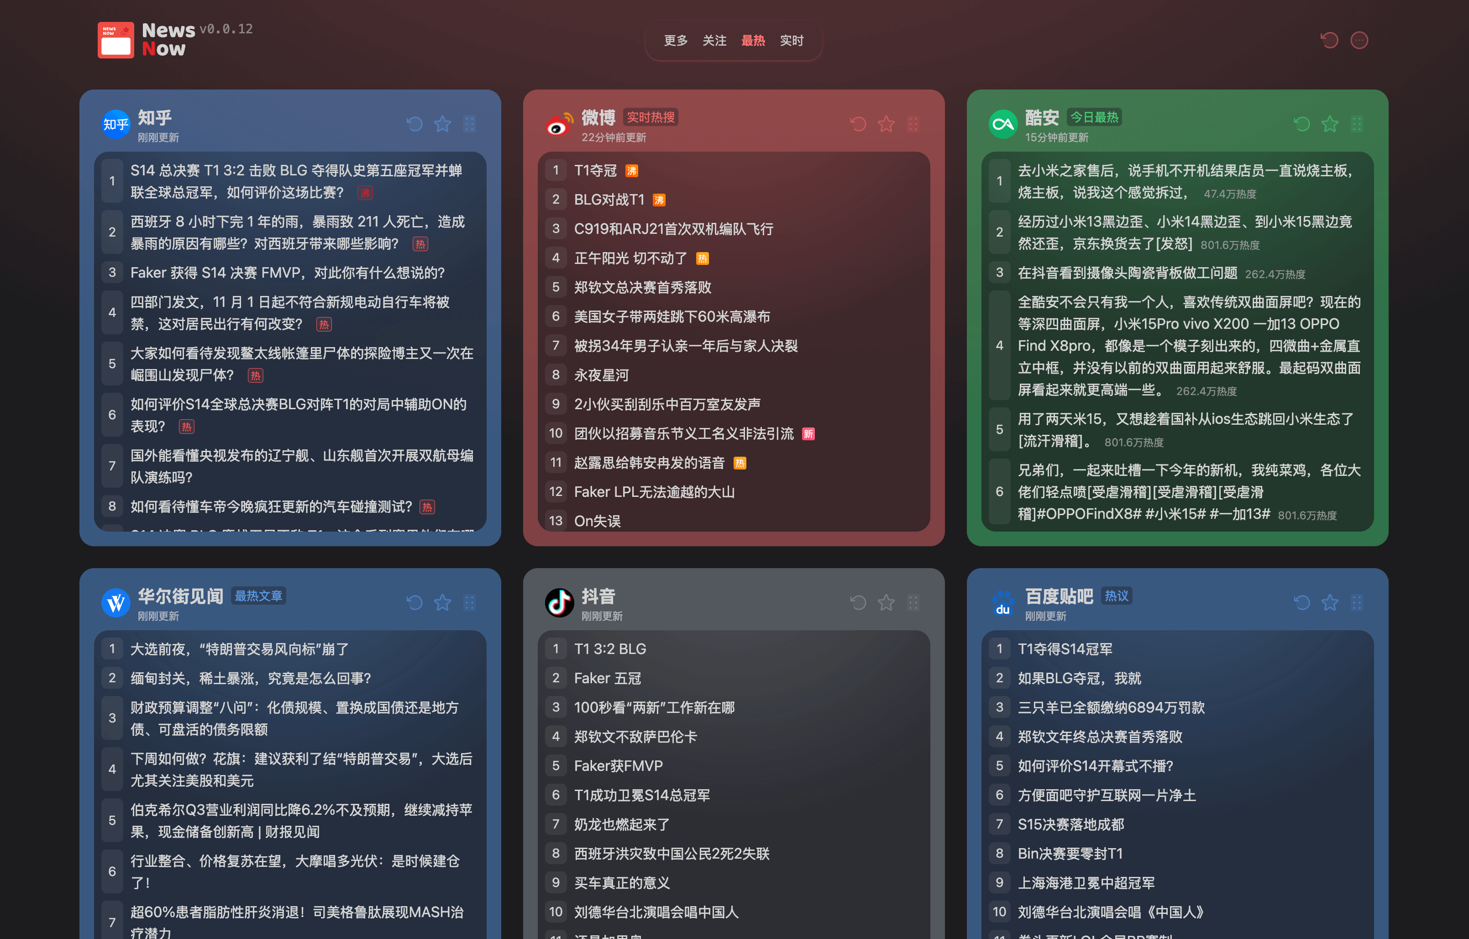
Task: Refresh the 知乎 card
Action: pyautogui.click(x=414, y=124)
